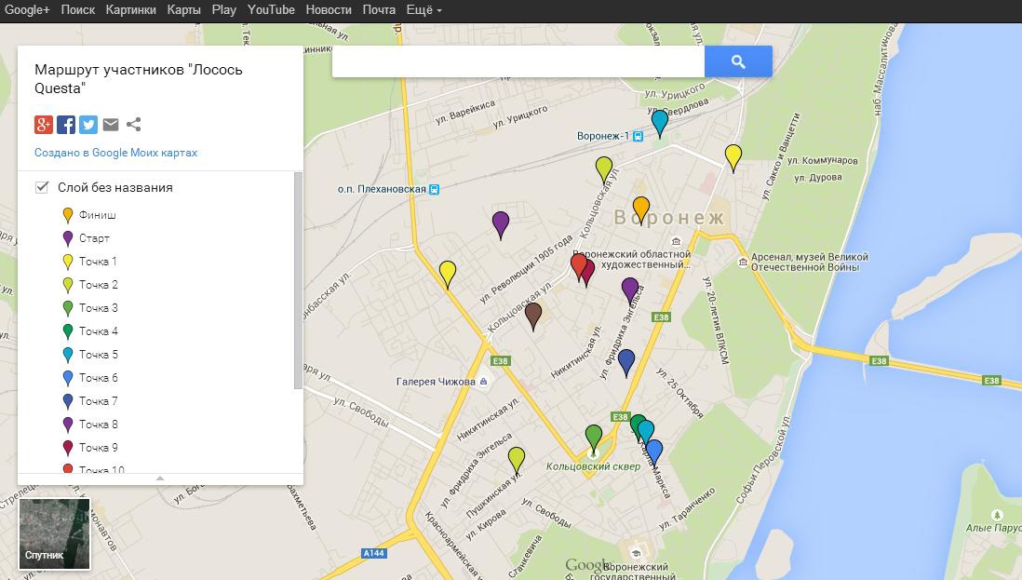This screenshot has height=580, width=1022.
Task: Send the map by email icon
Action: pyautogui.click(x=111, y=125)
